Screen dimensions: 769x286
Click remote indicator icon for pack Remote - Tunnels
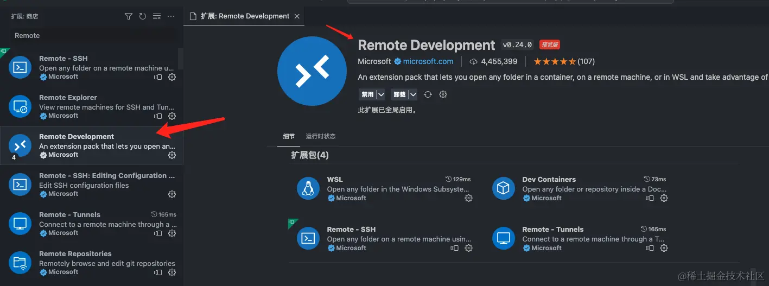click(650, 249)
